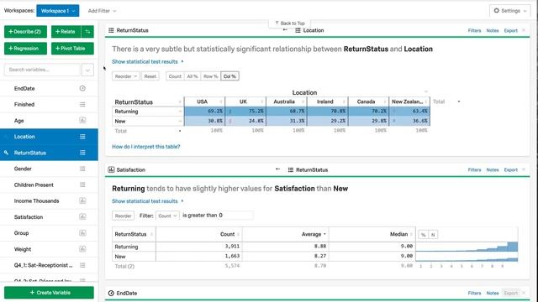The image size is (538, 302).
Task: Open Notes for the Satisfaction card
Action: tap(493, 169)
